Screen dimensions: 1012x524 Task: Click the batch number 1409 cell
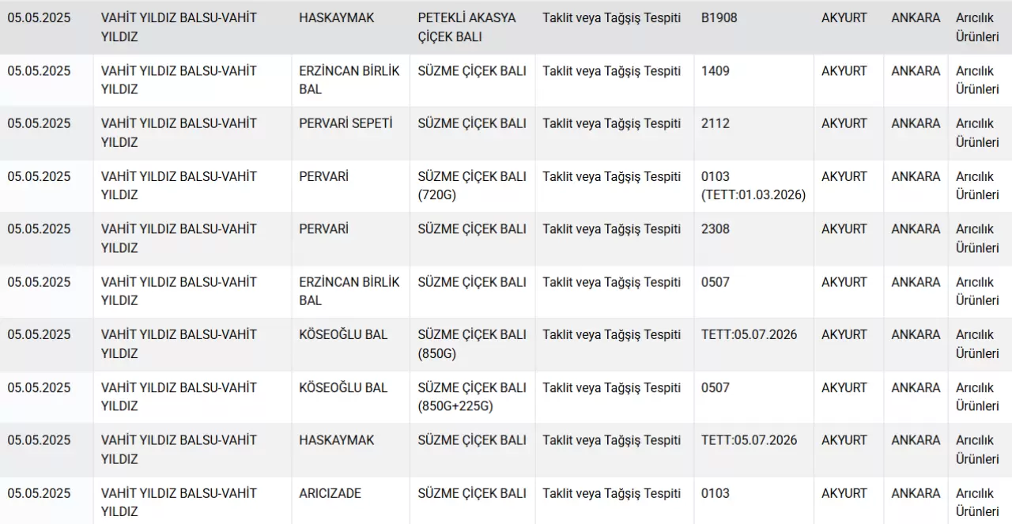click(716, 70)
